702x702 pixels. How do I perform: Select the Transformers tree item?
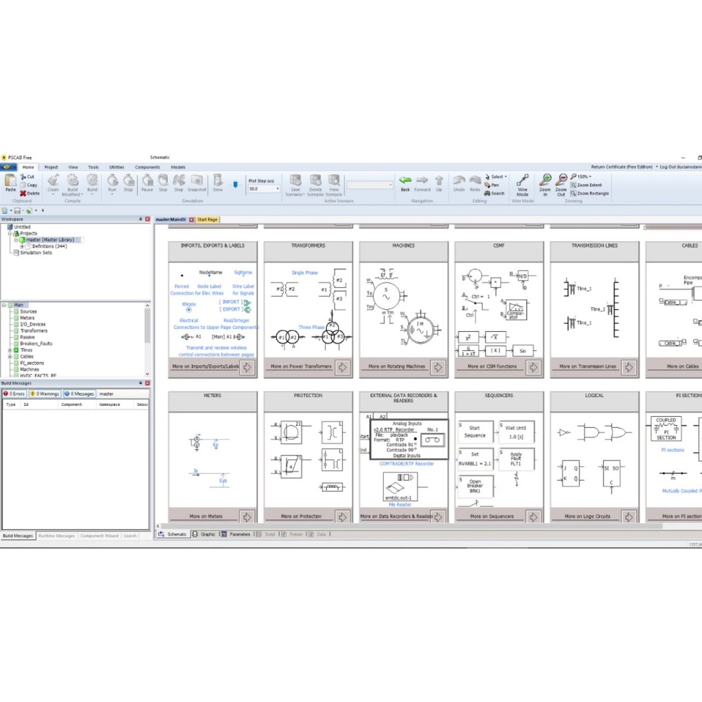pos(34,330)
